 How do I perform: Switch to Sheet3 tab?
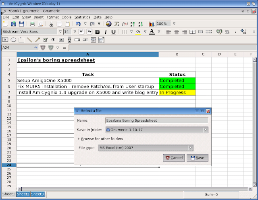37,194
